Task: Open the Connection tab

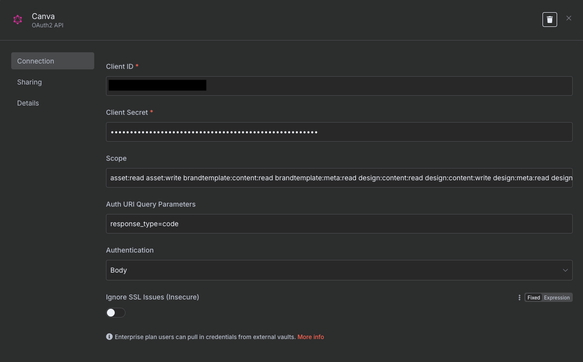Action: point(53,61)
